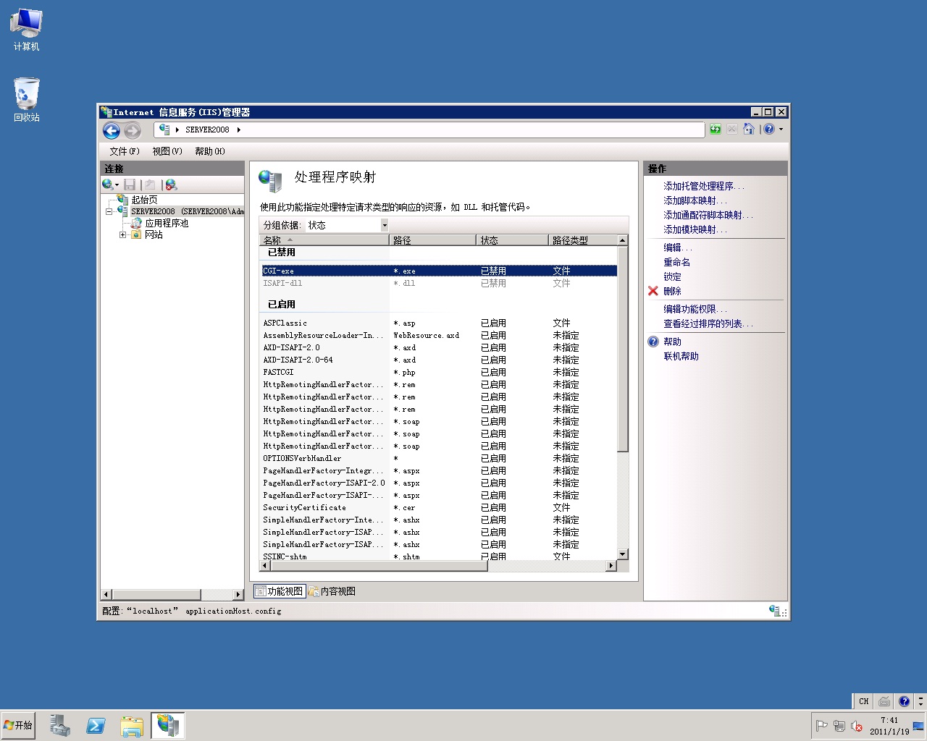This screenshot has height=741, width=927.
Task: Click the network tray icon
Action: tap(839, 726)
